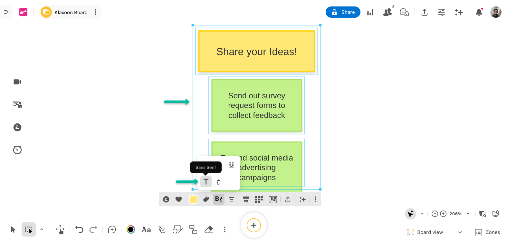Screen dimensions: 507x243
Task: Open AI sparkles icon in header
Action: (459, 12)
